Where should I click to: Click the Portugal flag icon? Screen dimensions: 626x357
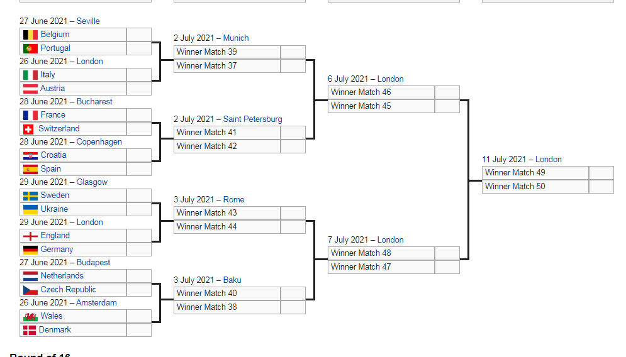click(x=30, y=48)
